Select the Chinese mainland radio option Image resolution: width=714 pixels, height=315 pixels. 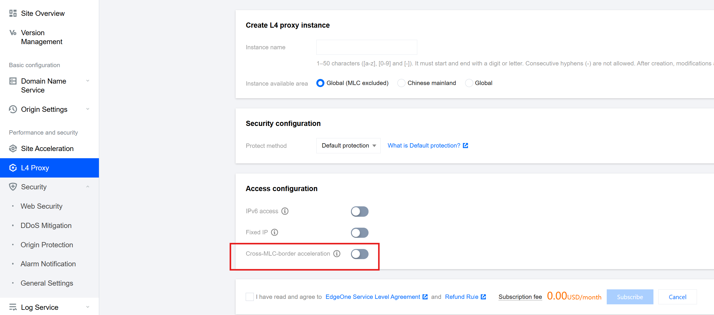(401, 83)
